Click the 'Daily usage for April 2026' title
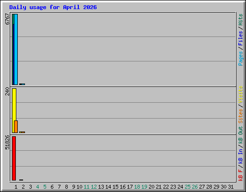246x192 pixels. 53,7
